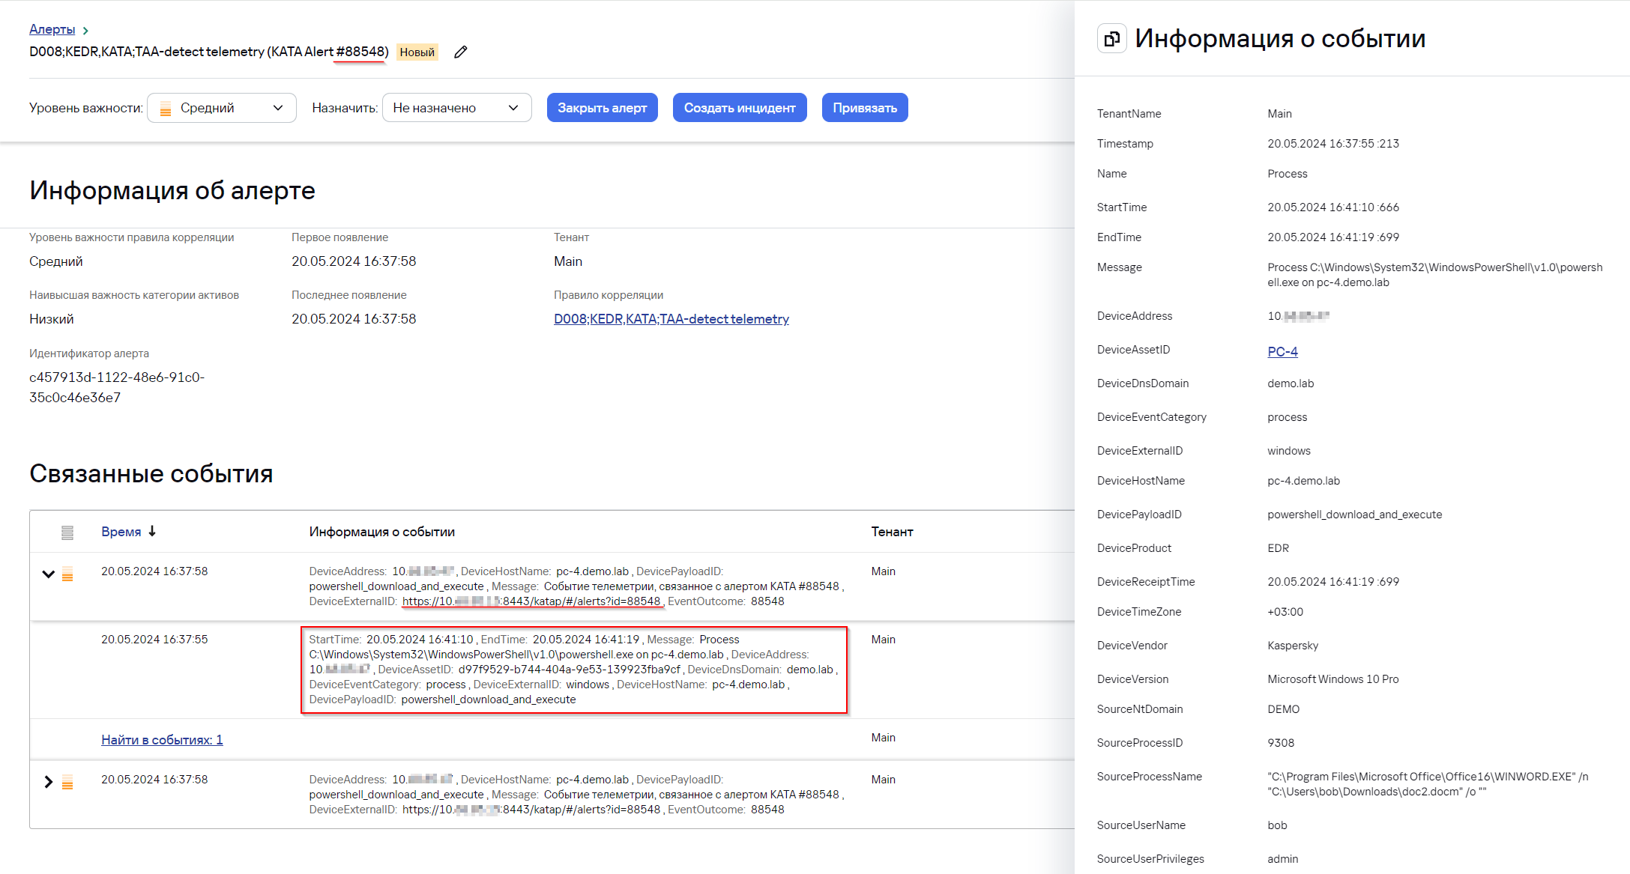Click the DeviceVersion value Microsoft Windows 10 Pro
This screenshot has width=1630, height=874.
tap(1333, 679)
